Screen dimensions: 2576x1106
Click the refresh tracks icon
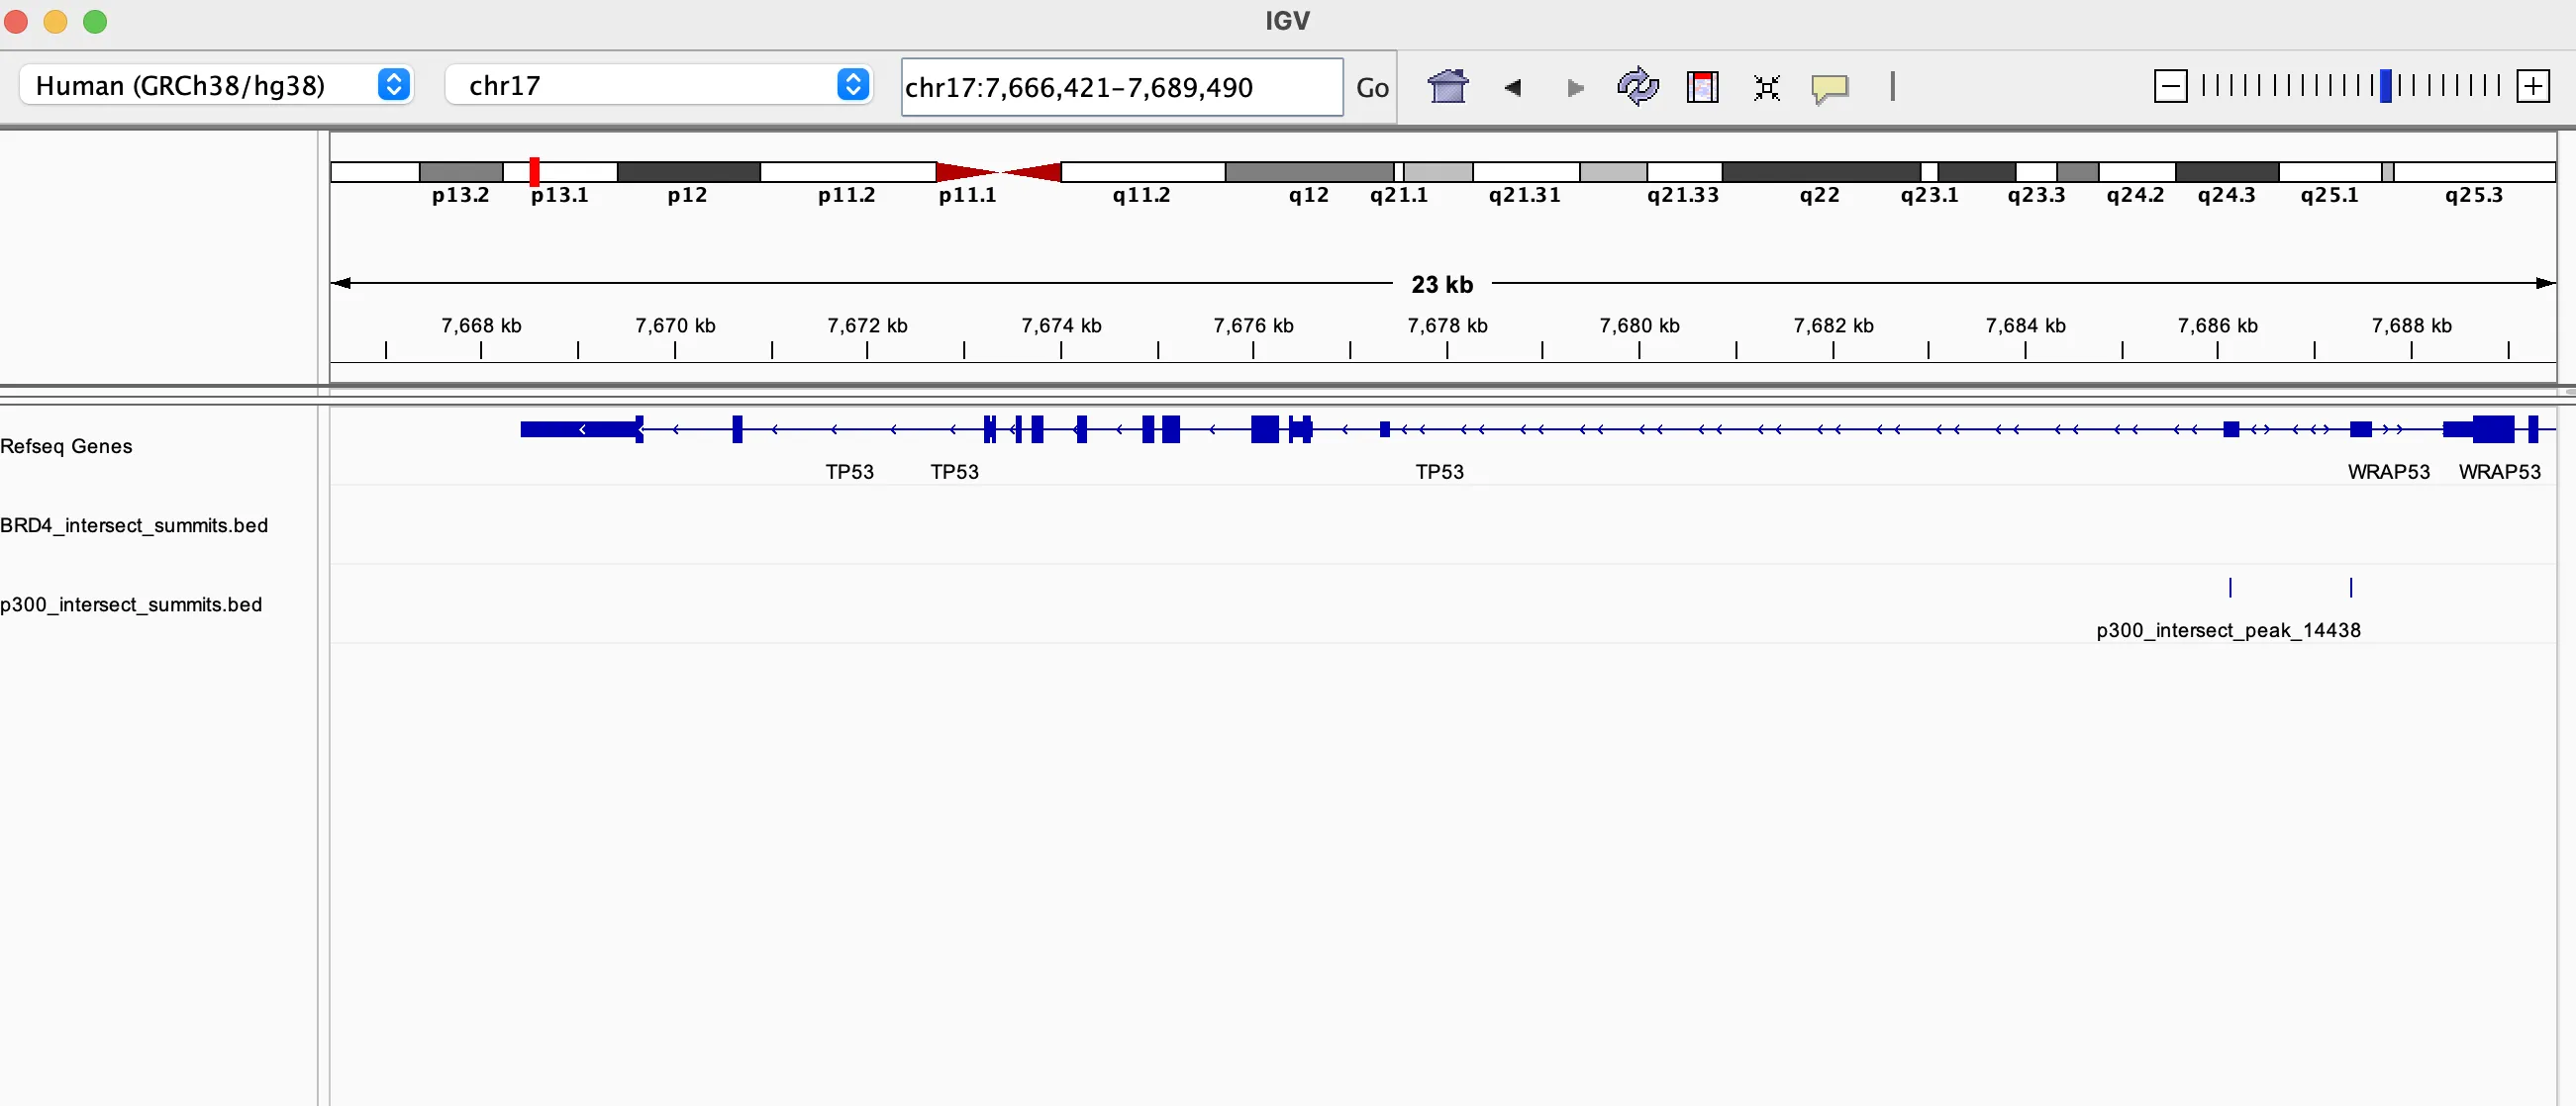[1637, 87]
